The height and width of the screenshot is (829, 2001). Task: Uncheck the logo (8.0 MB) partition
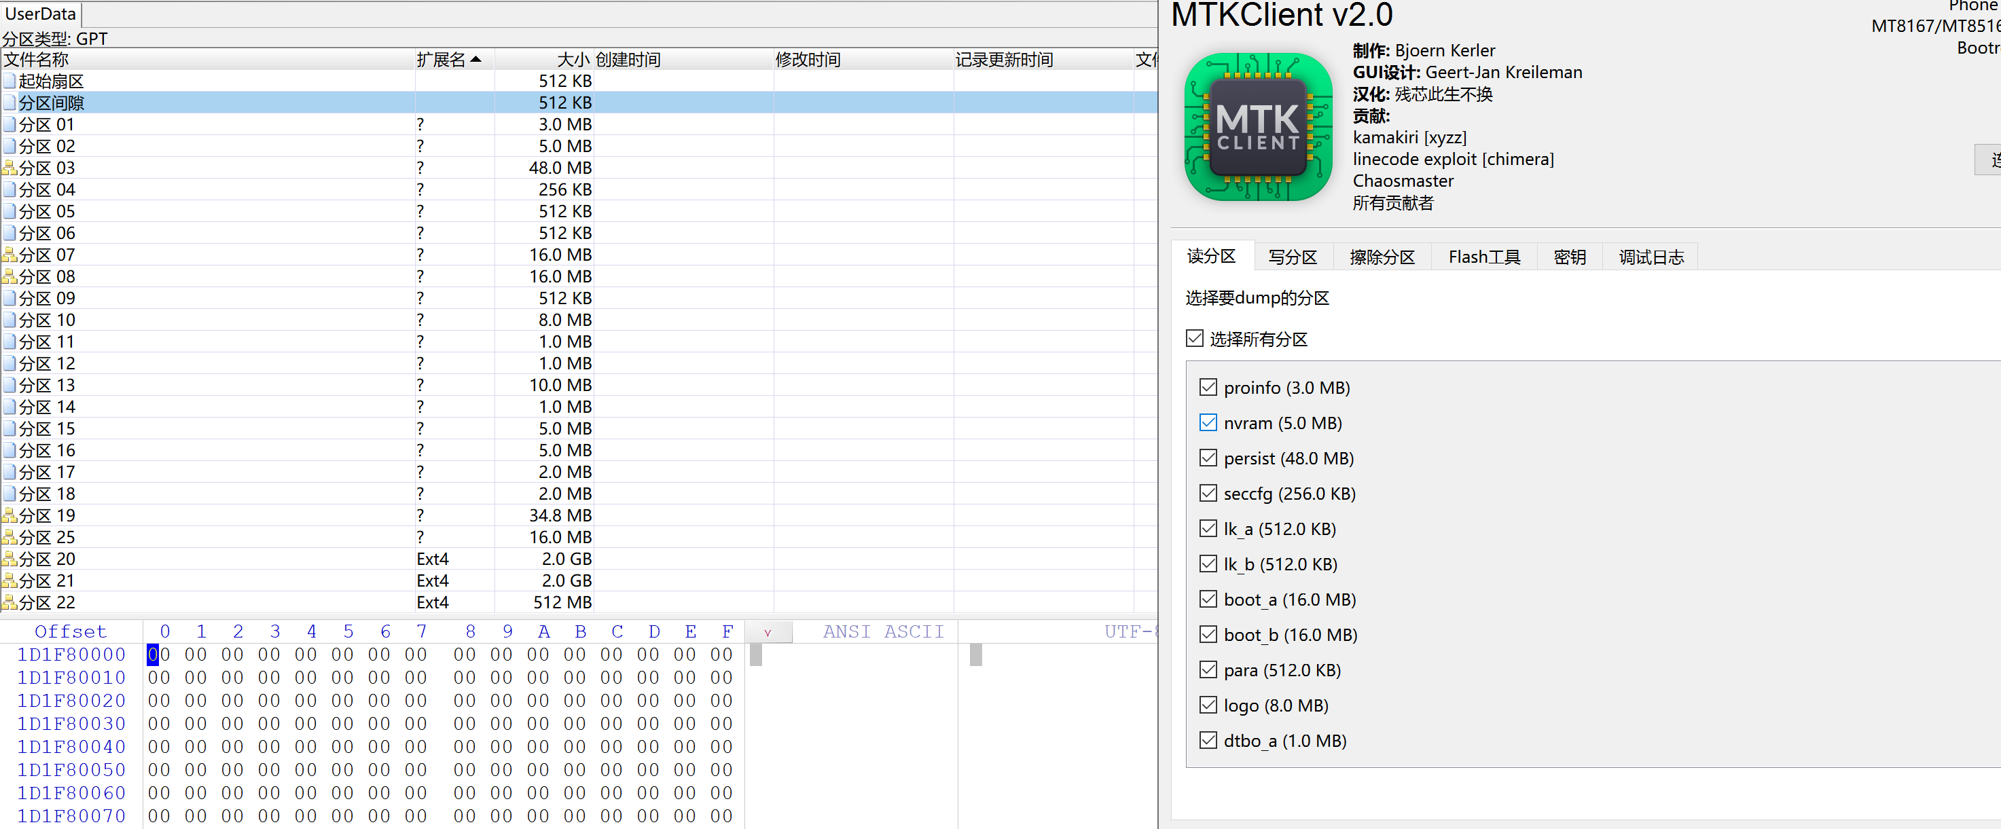(x=1208, y=705)
